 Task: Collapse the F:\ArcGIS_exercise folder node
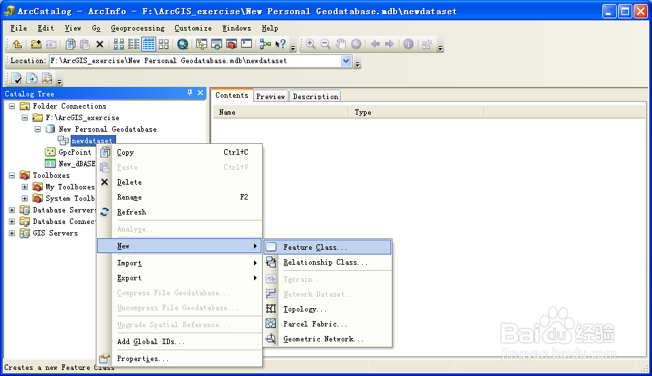pos(25,118)
